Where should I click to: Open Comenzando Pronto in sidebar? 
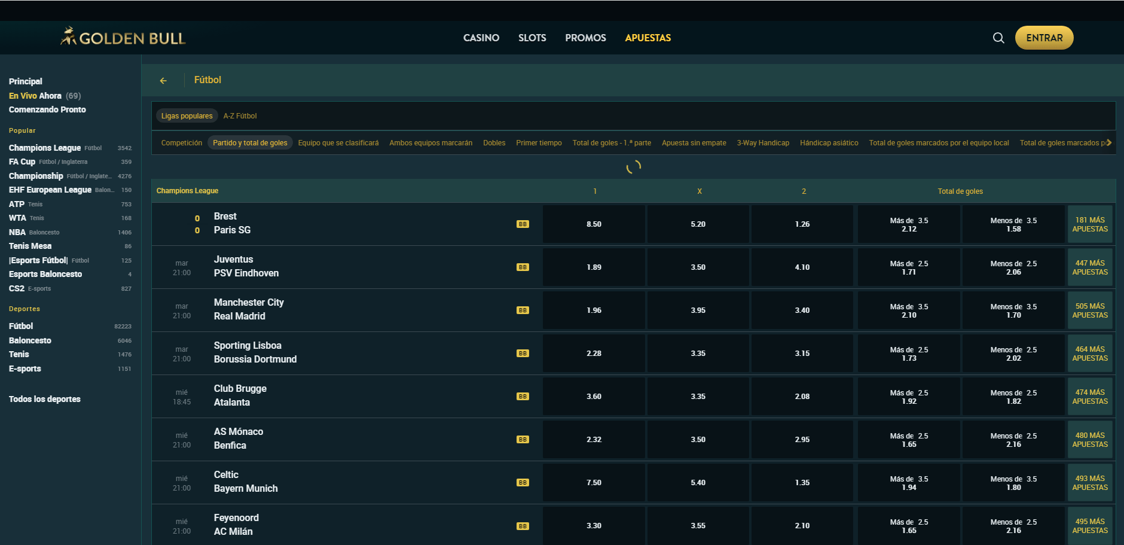tap(47, 109)
